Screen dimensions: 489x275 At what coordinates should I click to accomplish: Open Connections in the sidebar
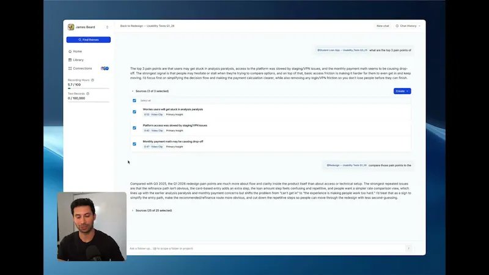tap(80, 68)
